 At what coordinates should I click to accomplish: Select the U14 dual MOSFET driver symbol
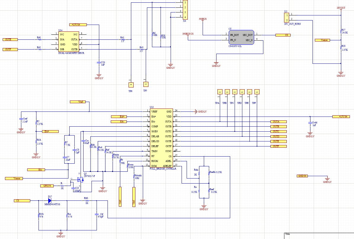click(68, 42)
